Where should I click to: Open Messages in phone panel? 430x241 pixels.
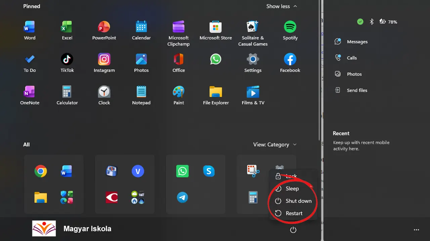(351, 42)
